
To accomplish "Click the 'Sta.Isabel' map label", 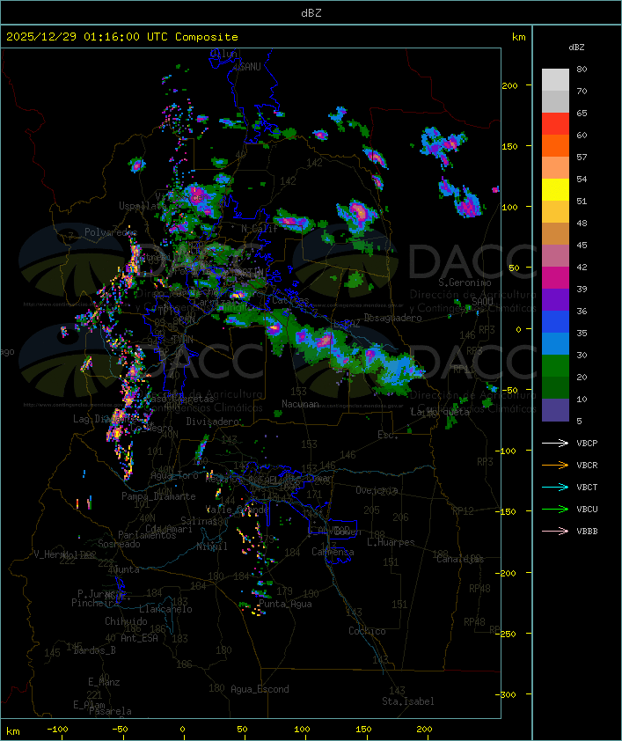I will [x=408, y=701].
